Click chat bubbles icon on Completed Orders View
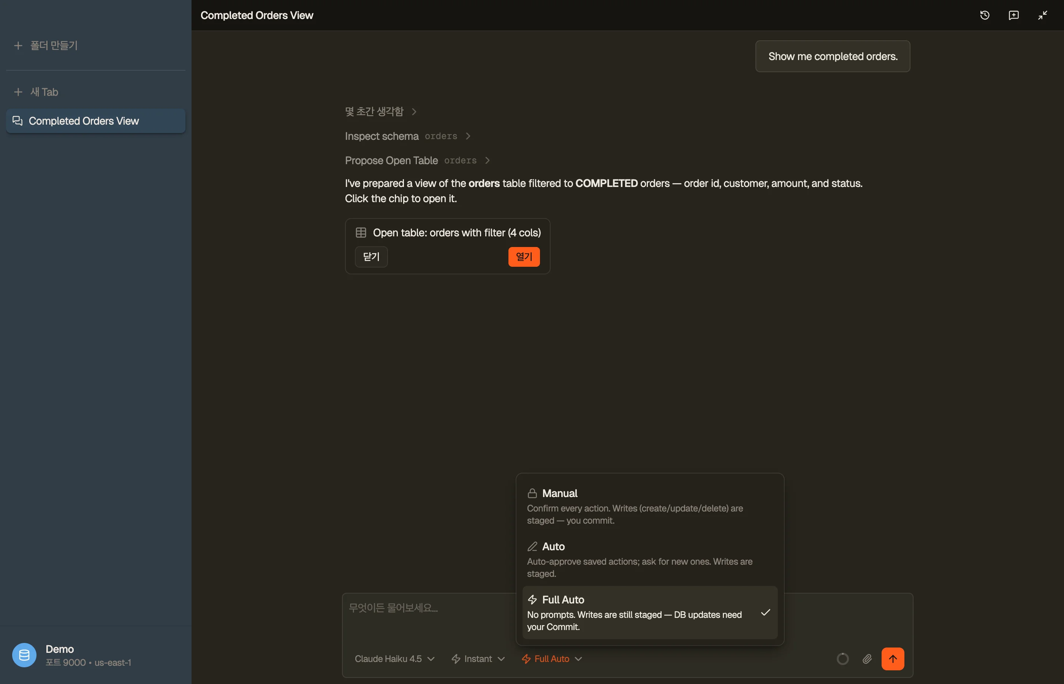This screenshot has height=684, width=1064. pyautogui.click(x=17, y=121)
